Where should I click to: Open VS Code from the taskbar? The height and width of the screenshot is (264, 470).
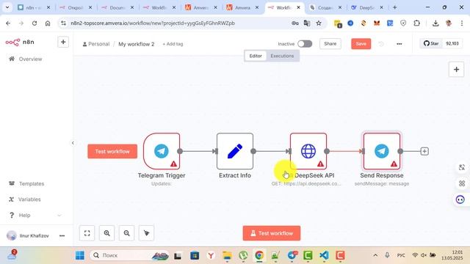click(324, 255)
